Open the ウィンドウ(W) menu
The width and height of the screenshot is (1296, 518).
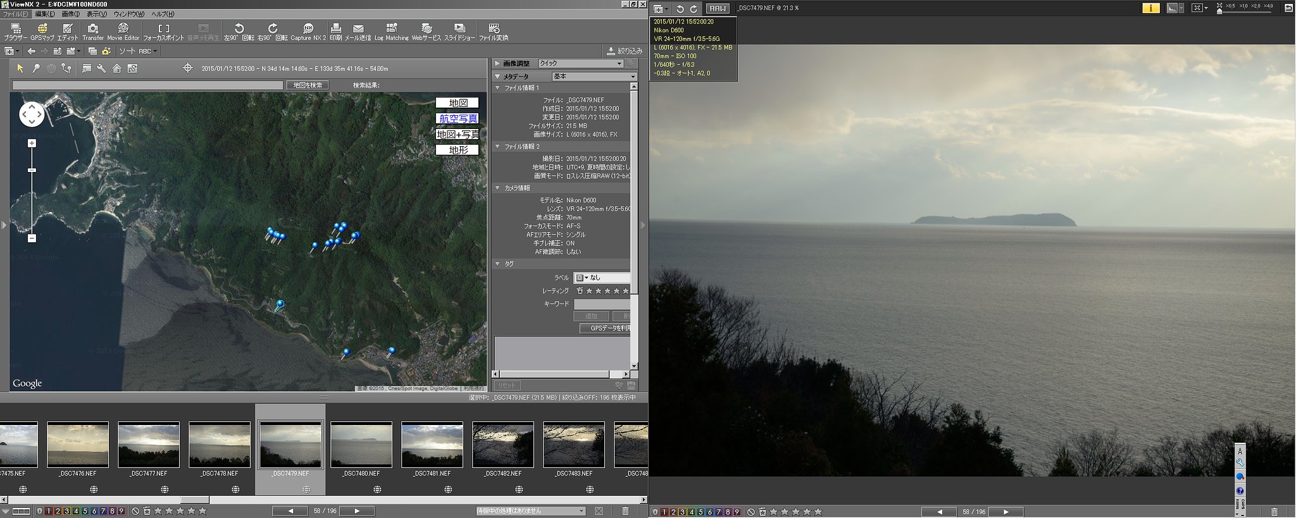(x=128, y=14)
